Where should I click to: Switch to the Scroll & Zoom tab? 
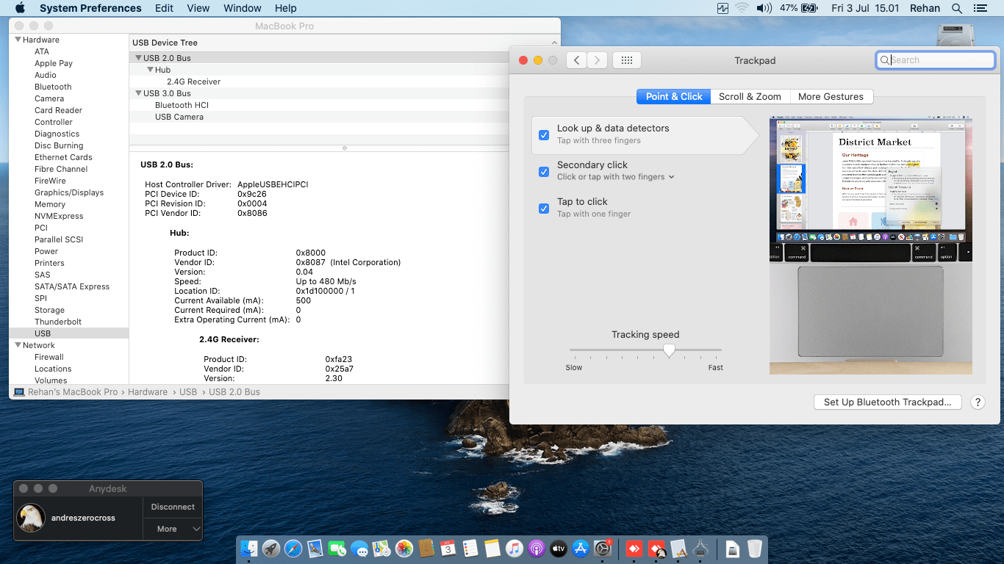[750, 96]
